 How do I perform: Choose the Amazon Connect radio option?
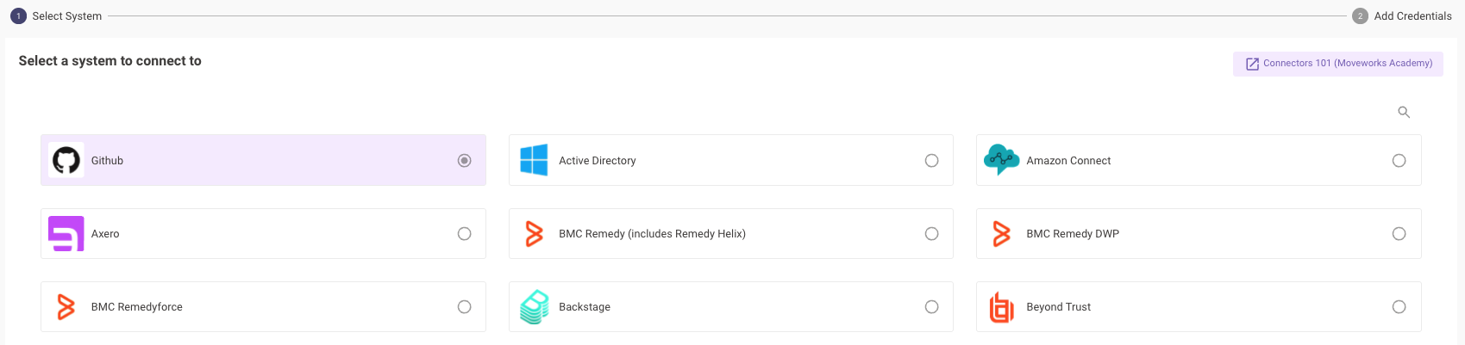click(1399, 160)
